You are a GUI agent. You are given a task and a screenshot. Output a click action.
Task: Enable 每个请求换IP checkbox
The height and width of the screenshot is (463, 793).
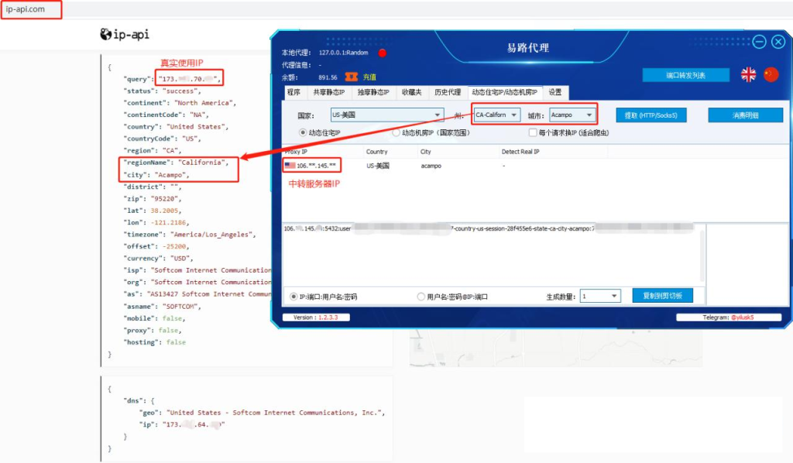pos(533,132)
